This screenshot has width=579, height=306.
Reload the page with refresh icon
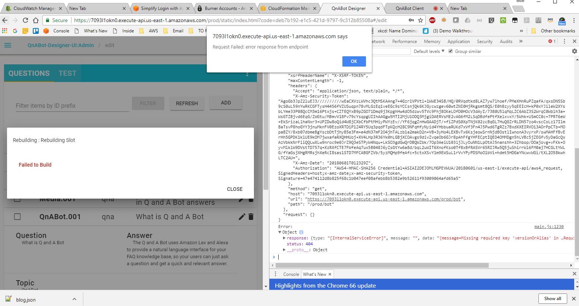[x=25, y=20]
